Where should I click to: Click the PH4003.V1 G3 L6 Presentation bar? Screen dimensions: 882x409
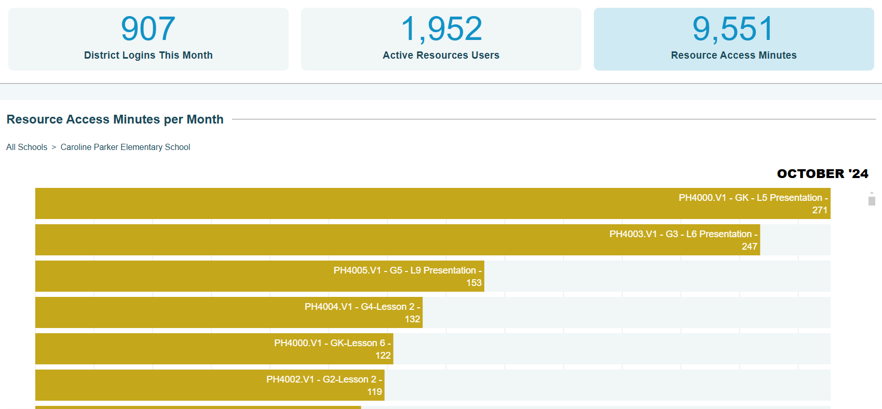(398, 240)
